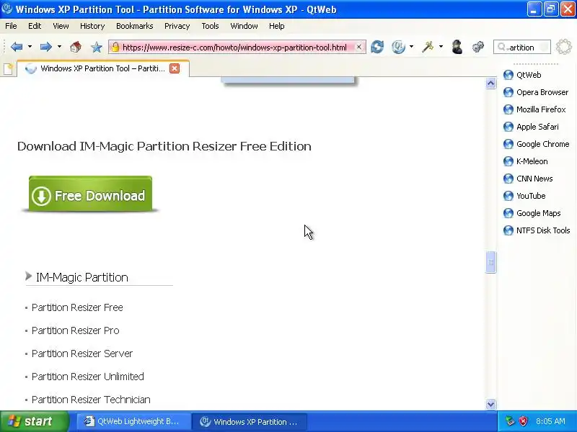Open the Mozilla Firefox bookmark
The image size is (577, 432).
pyautogui.click(x=534, y=109)
